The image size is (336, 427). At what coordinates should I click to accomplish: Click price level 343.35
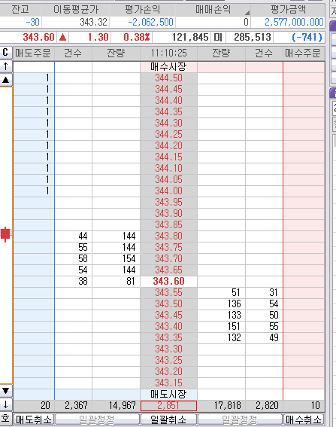click(168, 337)
